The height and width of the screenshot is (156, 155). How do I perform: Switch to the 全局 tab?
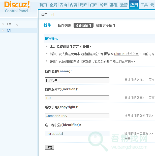click(x=53, y=5)
